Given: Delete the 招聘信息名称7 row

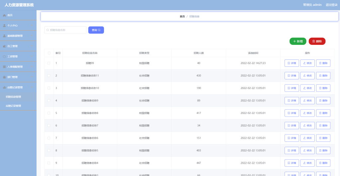Looking at the screenshot, I should coord(323,126).
